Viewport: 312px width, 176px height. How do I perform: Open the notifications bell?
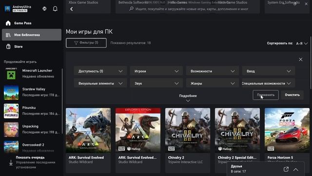click(55, 9)
